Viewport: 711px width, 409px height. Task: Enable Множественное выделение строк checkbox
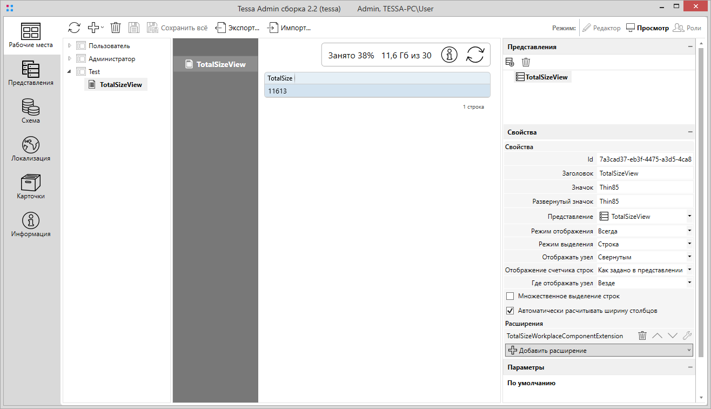click(510, 296)
